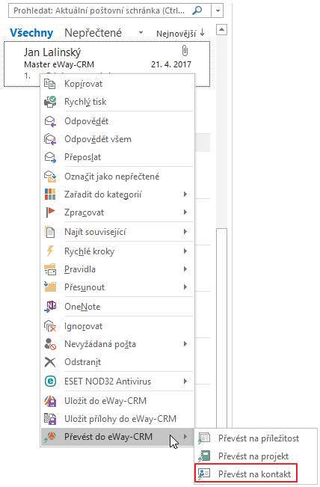Click the Uložit do eWay-CRM icon
The width and height of the screenshot is (320, 487).
pyautogui.click(x=50, y=401)
